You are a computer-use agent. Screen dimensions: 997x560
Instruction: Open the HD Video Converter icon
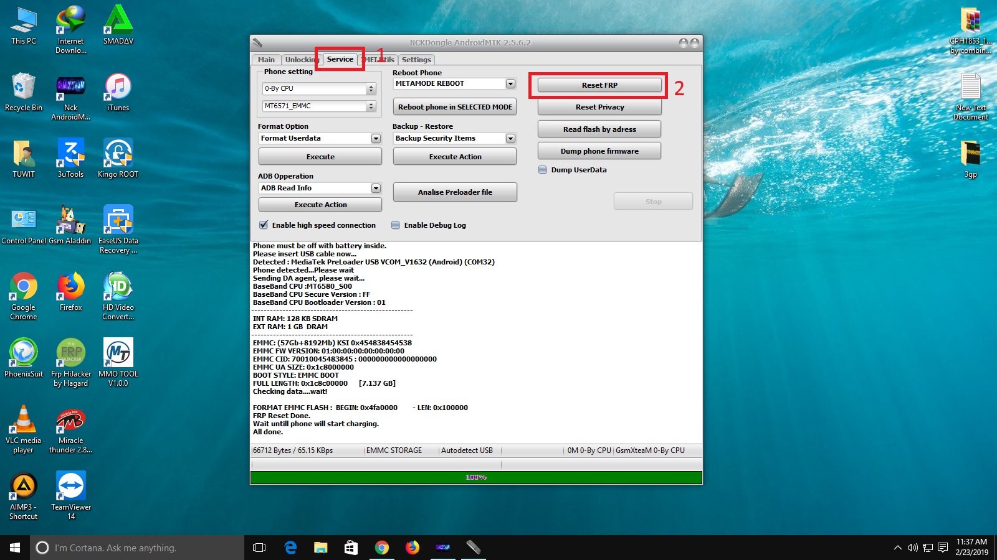pyautogui.click(x=118, y=296)
